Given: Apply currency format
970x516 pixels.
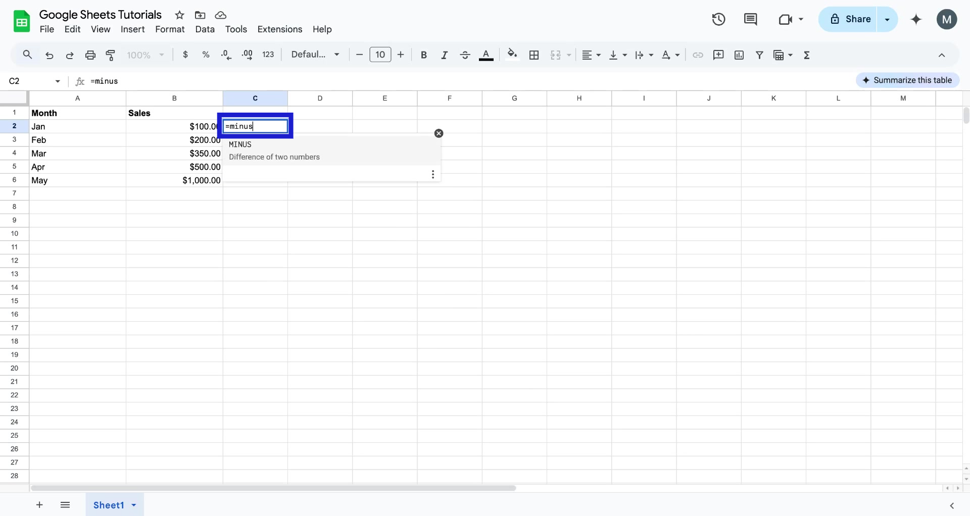Looking at the screenshot, I should click(185, 55).
